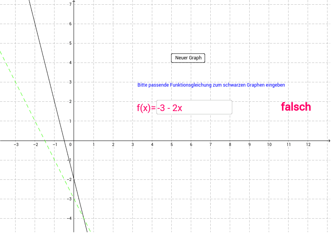Focus the f(x) input field
The image size is (331, 233).
click(x=194, y=107)
